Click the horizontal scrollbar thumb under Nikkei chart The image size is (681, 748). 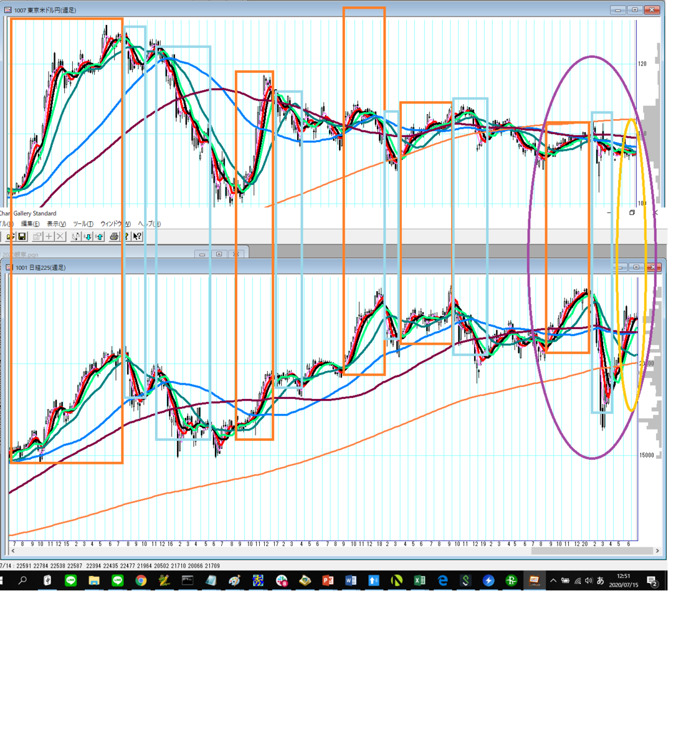tap(591, 551)
